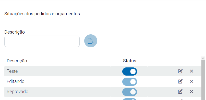Remove the Editando situation with X
This screenshot has height=100, width=206.
(x=191, y=81)
